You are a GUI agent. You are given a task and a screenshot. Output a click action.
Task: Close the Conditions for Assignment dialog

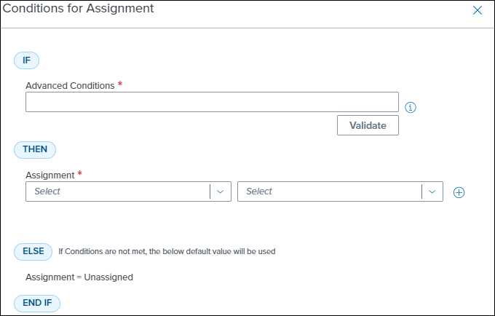pos(478,10)
